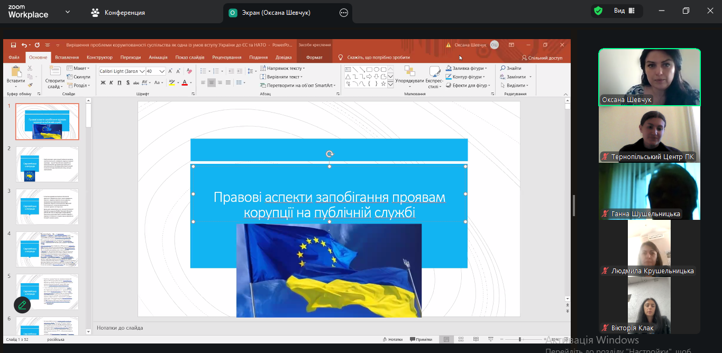Click the Zoom annotation pencil button
This screenshot has height=353, width=722.
coord(22,305)
